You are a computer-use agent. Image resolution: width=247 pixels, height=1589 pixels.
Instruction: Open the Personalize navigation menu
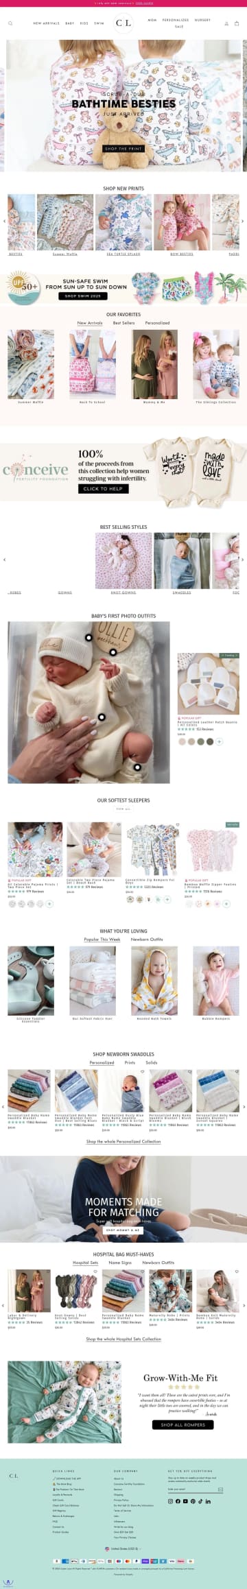[176, 20]
